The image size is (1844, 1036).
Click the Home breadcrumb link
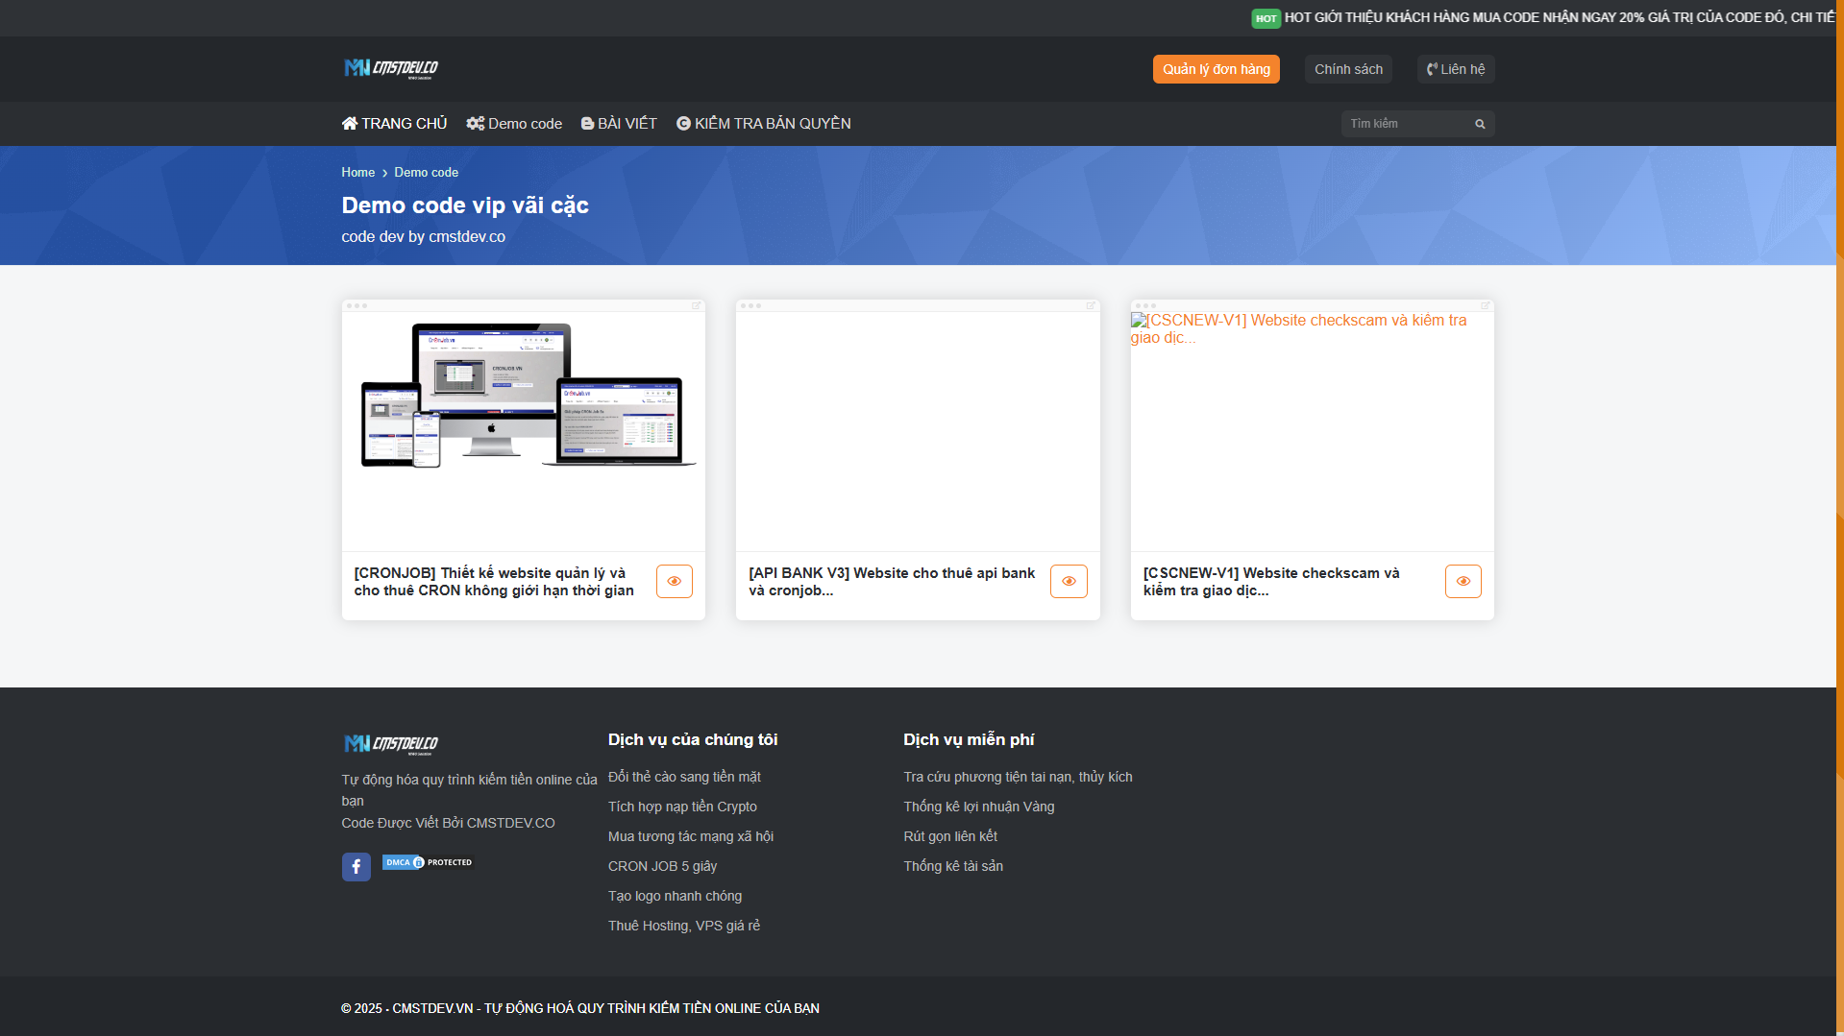(357, 173)
